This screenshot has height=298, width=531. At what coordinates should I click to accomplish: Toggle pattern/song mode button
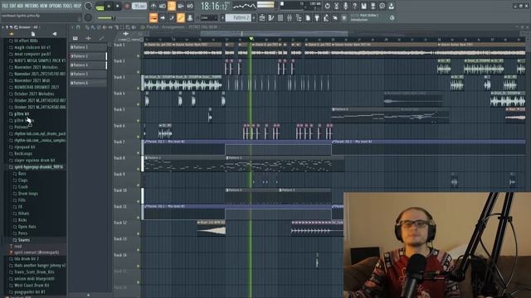[100, 6]
